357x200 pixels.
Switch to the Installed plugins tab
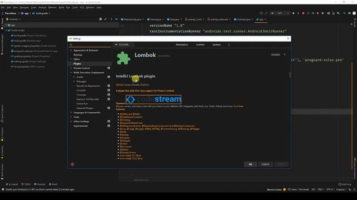(x=200, y=44)
